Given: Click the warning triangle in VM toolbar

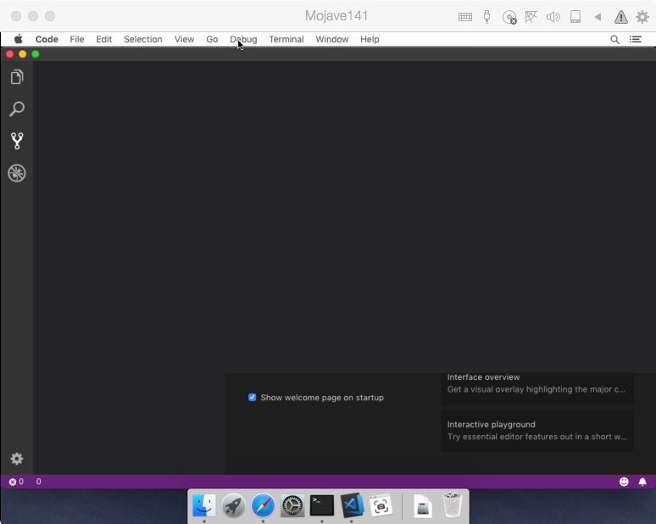Looking at the screenshot, I should coord(621,17).
